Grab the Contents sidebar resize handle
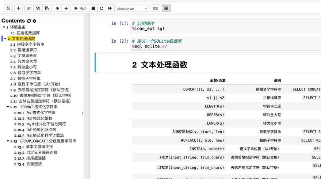The height and width of the screenshot is (179, 321). pos(83,113)
